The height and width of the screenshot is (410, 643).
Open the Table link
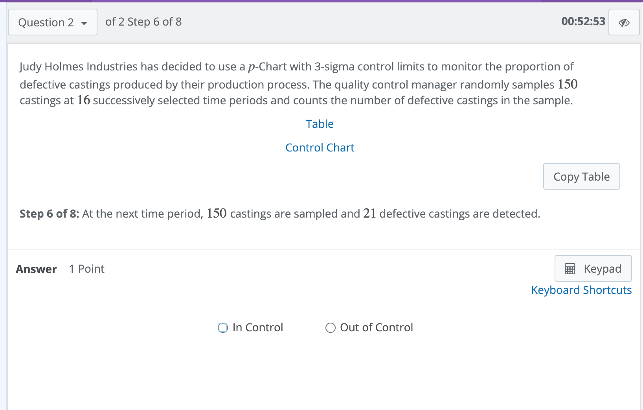click(320, 124)
